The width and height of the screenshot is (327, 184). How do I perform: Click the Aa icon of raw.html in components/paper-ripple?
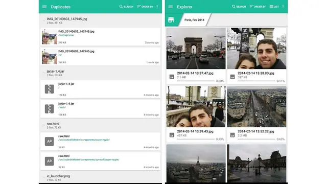tap(49, 142)
